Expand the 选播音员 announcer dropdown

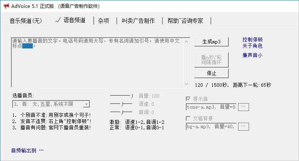tap(86, 104)
